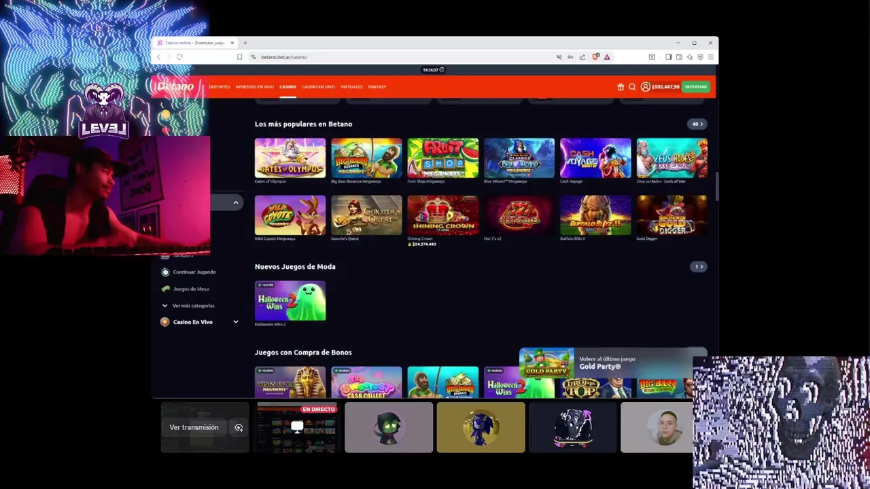Open the Fantasy section
This screenshot has width=870, height=489.
(377, 87)
